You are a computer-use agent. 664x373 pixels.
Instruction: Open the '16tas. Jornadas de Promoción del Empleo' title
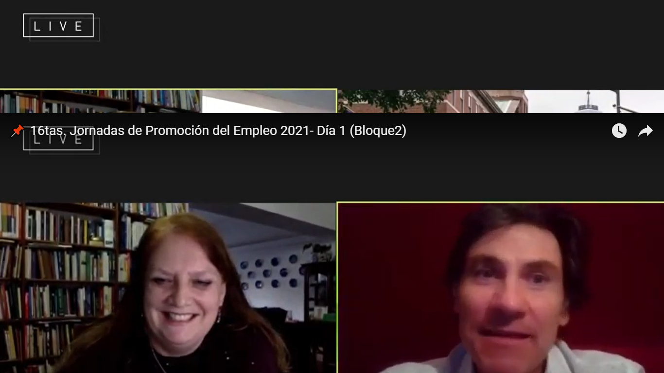(x=218, y=131)
